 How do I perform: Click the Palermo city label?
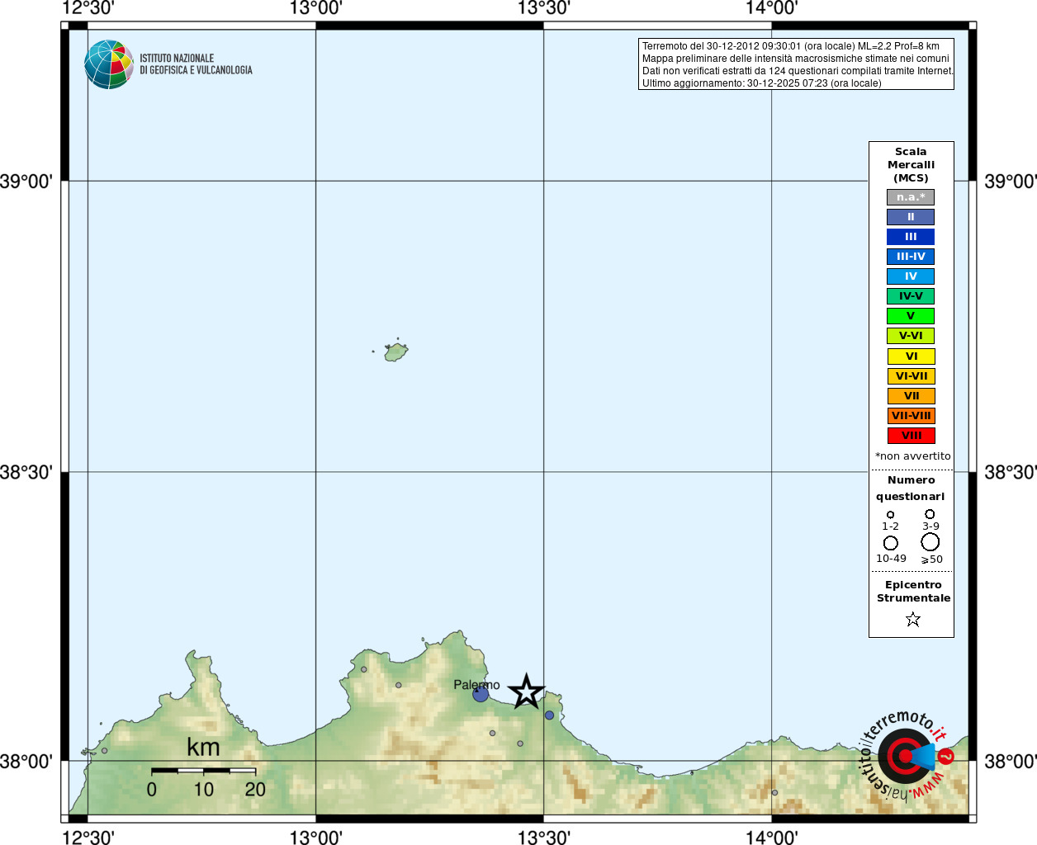point(476,685)
